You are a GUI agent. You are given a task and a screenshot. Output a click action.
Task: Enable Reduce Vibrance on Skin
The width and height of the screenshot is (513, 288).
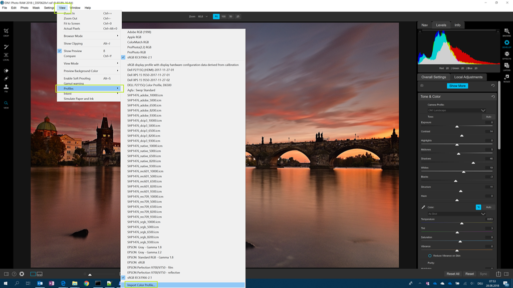pyautogui.click(x=430, y=255)
